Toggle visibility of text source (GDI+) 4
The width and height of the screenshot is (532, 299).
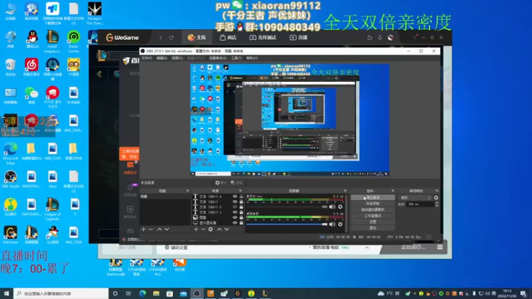click(x=235, y=196)
